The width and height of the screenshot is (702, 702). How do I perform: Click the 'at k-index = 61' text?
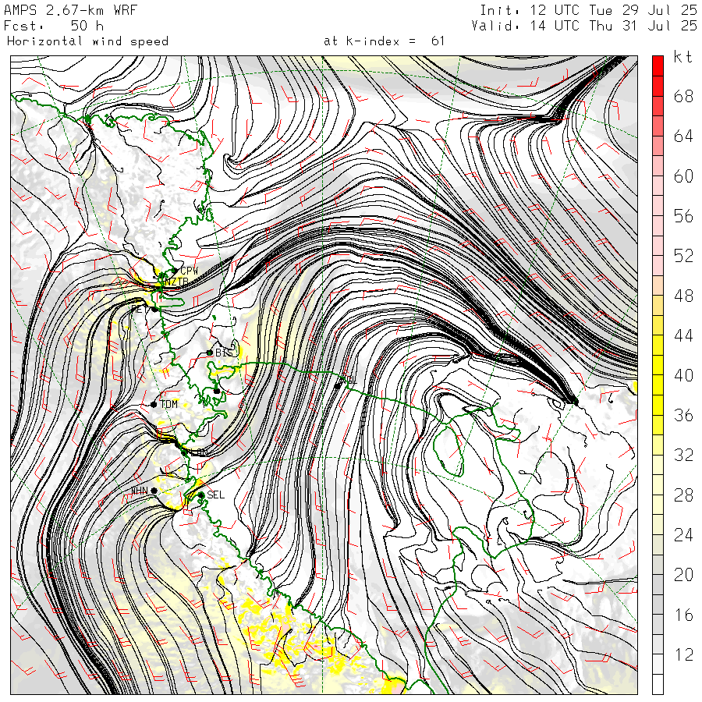(384, 41)
